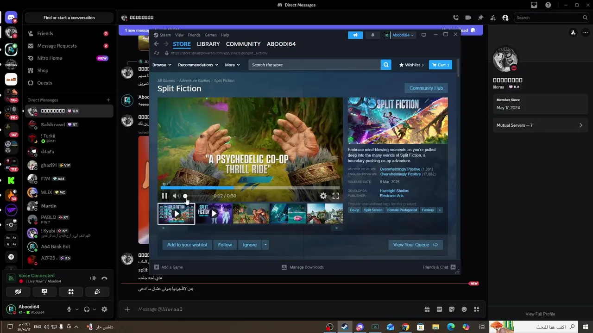Toggle Discord noise suppression waveform icon
The image size is (593, 333).
tap(93, 278)
